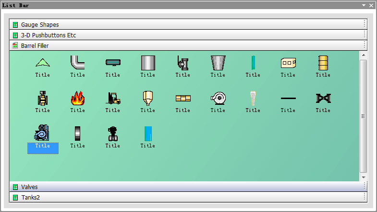
Task: Select the green triangle arrow shape
Action: click(42, 63)
